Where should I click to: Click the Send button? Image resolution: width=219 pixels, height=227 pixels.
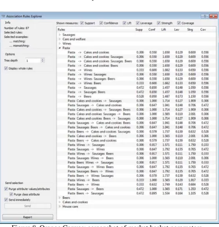click(28, 206)
